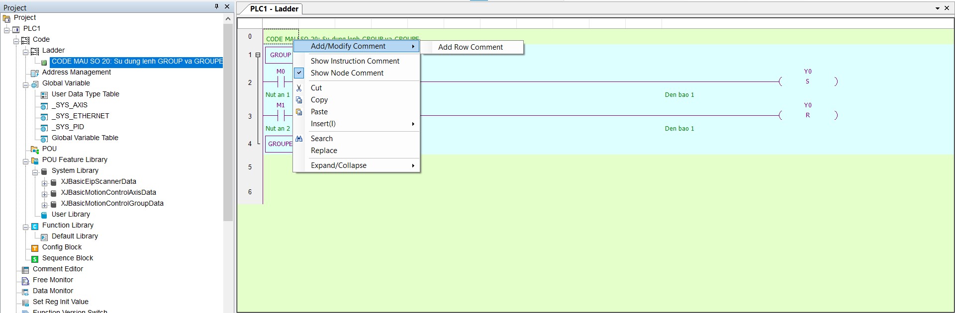Choose Replace from the context menu
Screen dimensions: 955x313
(x=324, y=151)
